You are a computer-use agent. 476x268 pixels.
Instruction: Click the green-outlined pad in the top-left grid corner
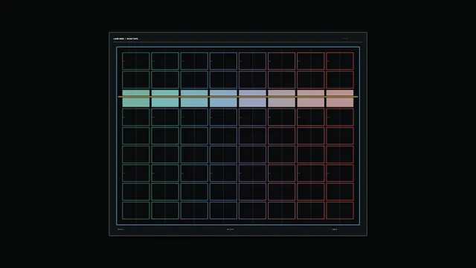coord(136,61)
